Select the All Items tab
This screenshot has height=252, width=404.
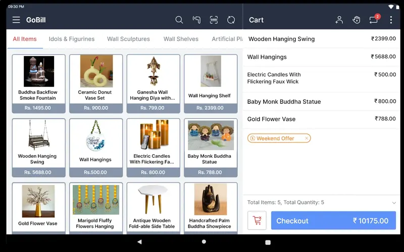pos(25,39)
